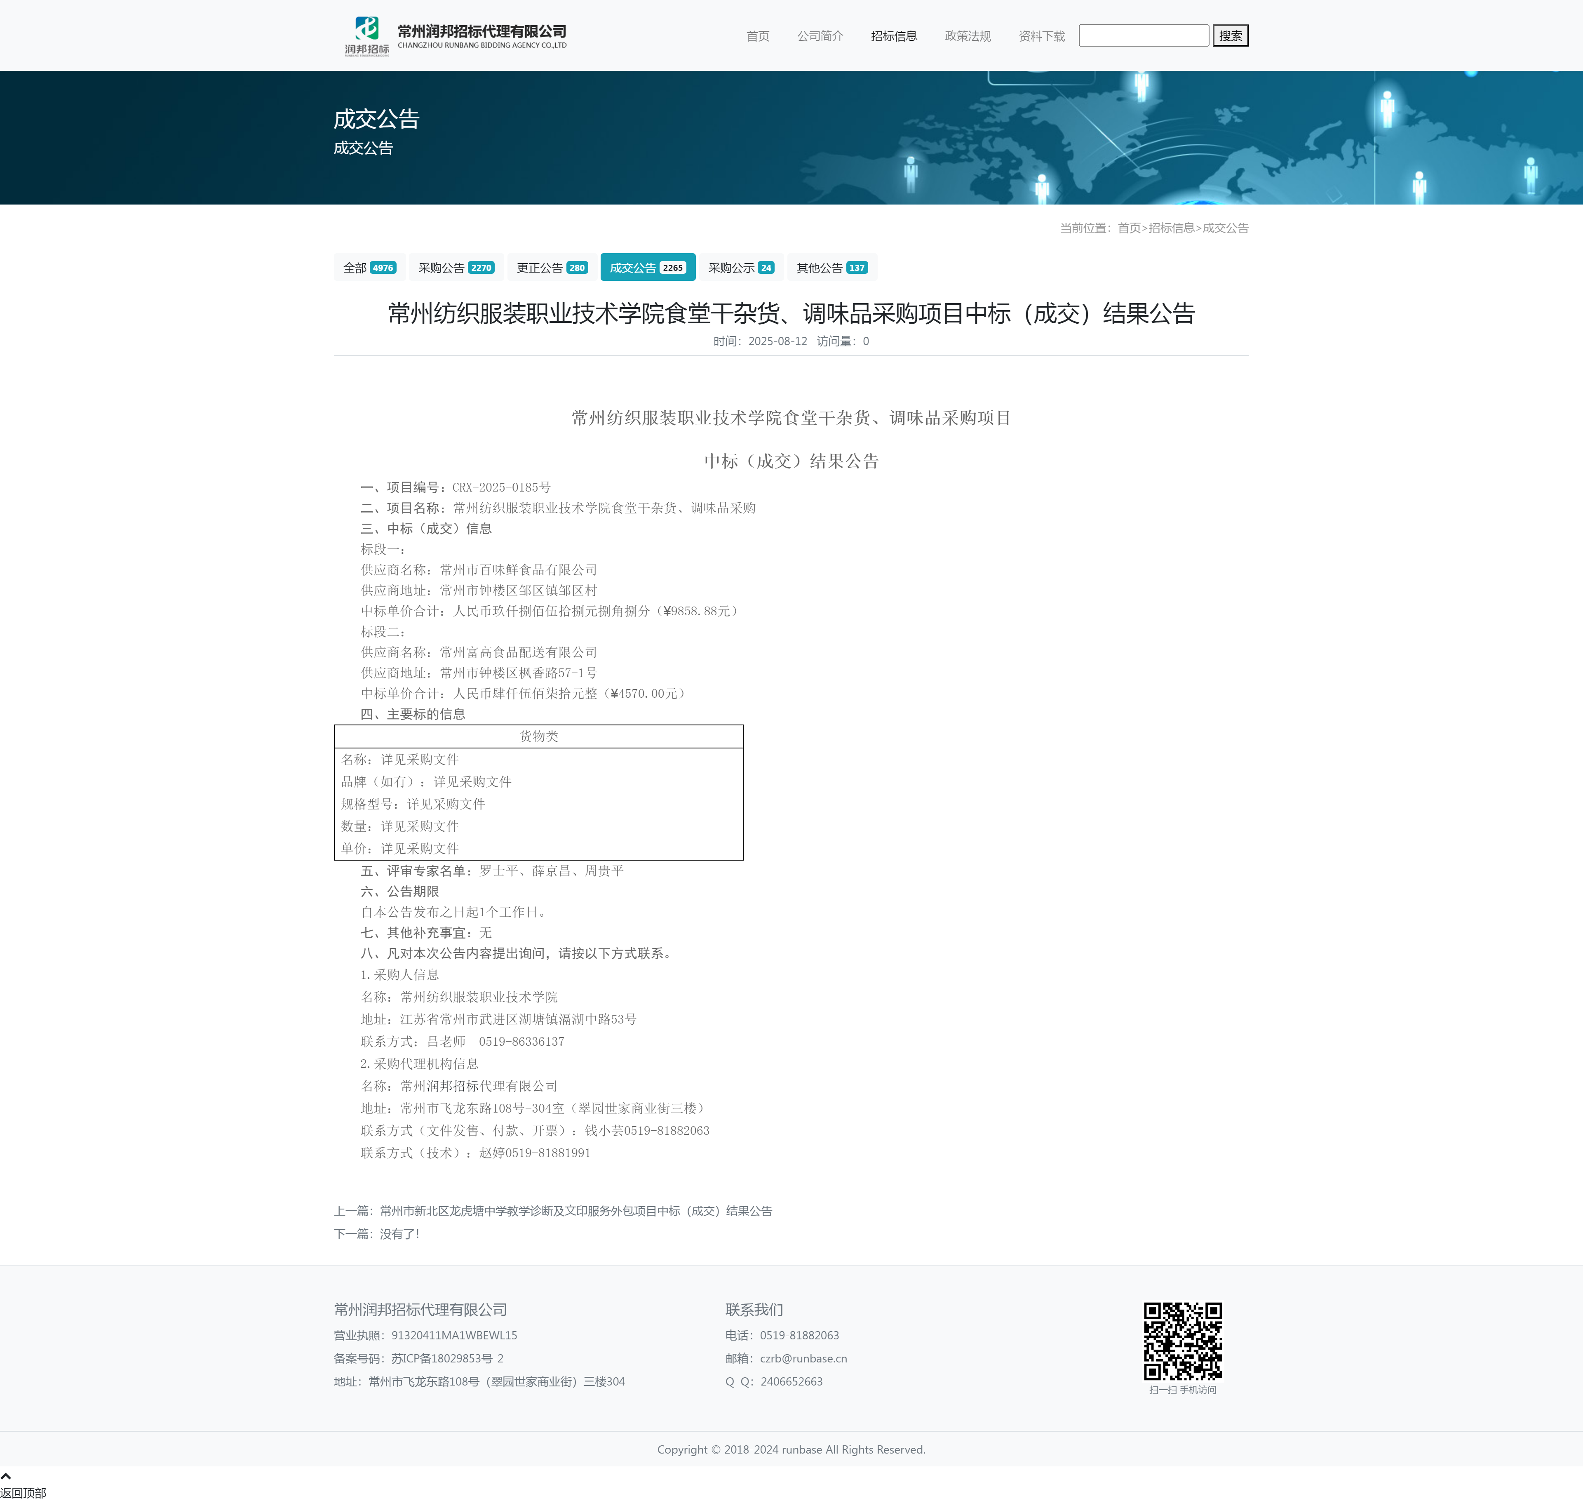The width and height of the screenshot is (1583, 1501).
Task: Open previous article about 龙虎塘中学 project
Action: pyautogui.click(x=575, y=1211)
